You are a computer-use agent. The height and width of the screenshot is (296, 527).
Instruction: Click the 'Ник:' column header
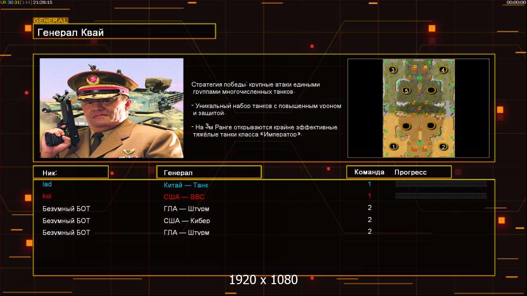coord(71,172)
